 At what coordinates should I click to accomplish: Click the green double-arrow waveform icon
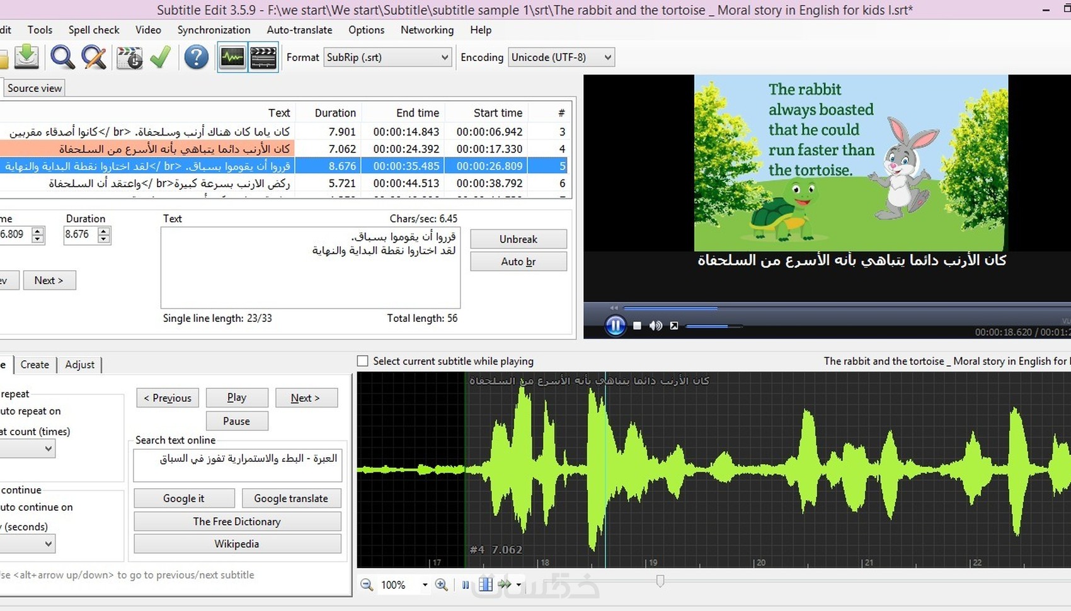(x=505, y=585)
